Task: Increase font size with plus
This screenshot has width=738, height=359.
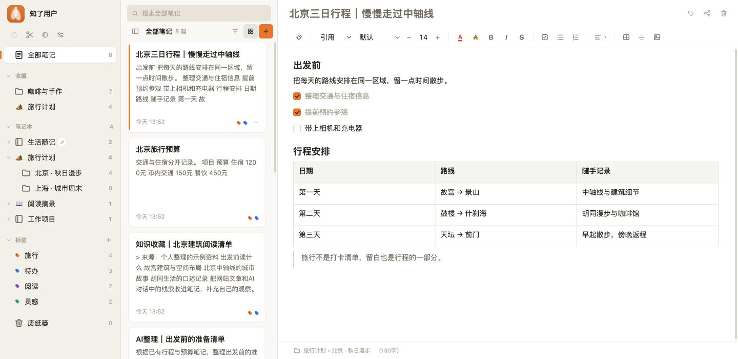Action: pyautogui.click(x=438, y=37)
